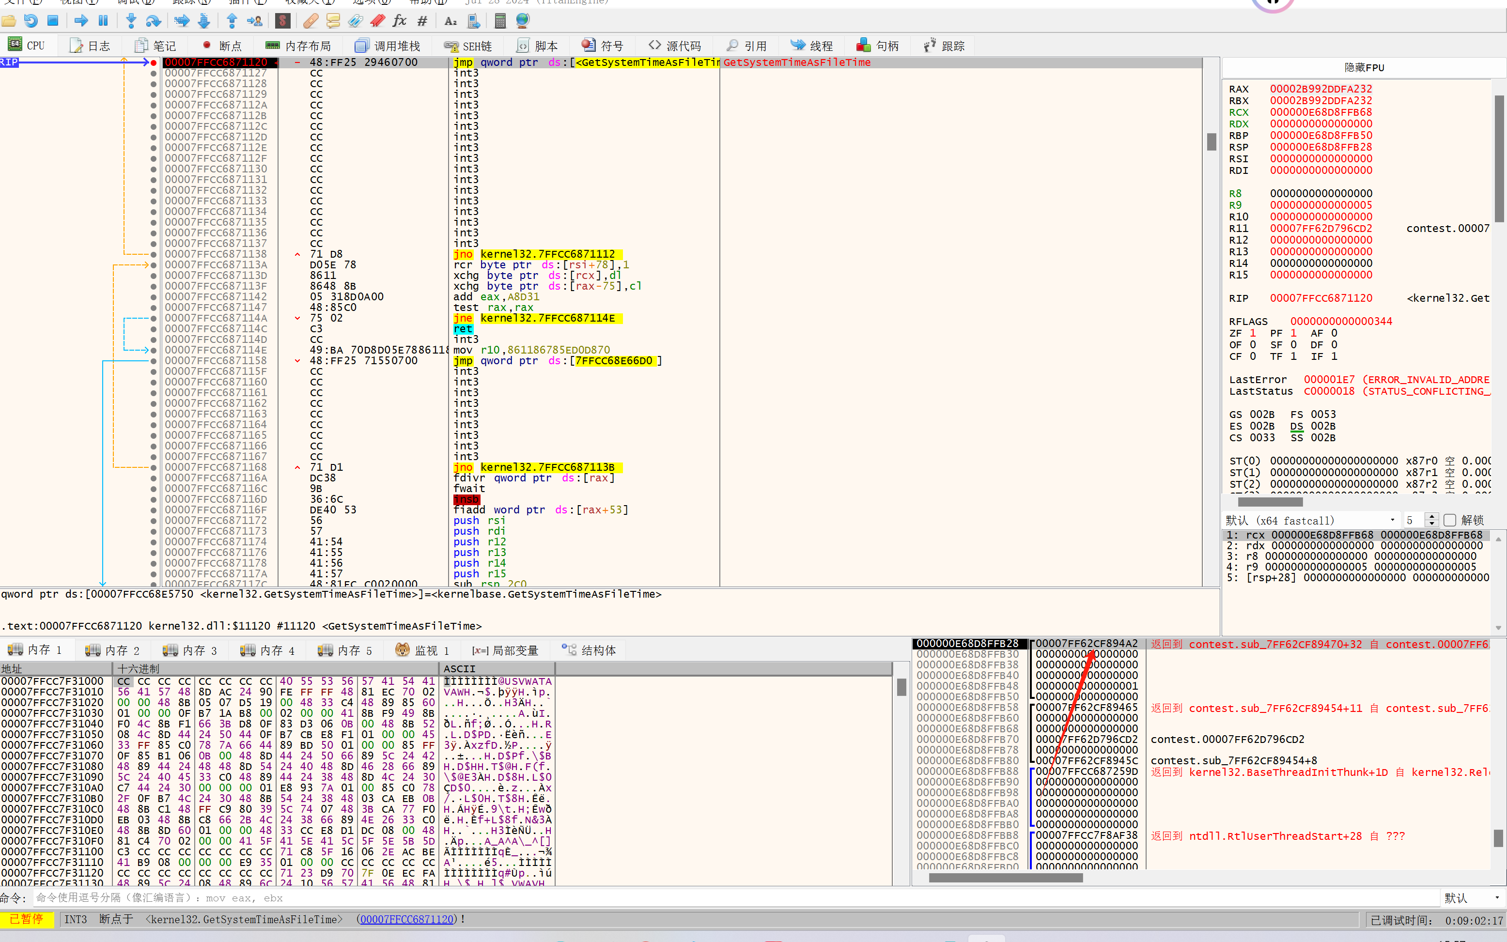Screen dimensions: 1507x942
Task: Click the 隐藏FPU button
Action: tap(1364, 67)
